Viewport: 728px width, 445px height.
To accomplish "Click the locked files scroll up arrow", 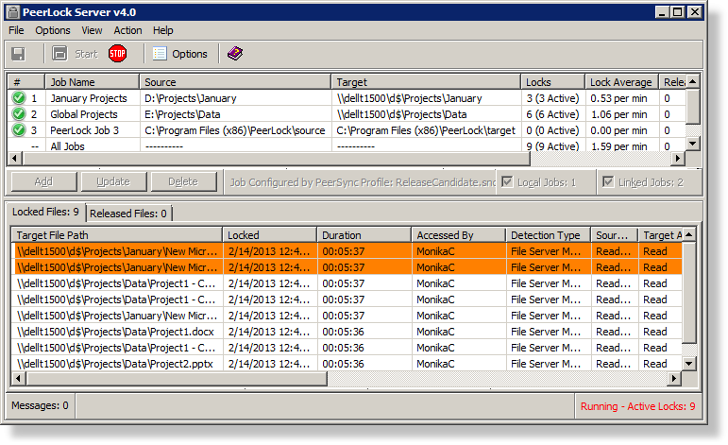I will point(689,234).
